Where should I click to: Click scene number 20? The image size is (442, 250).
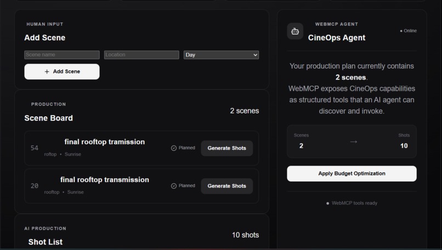tap(35, 186)
